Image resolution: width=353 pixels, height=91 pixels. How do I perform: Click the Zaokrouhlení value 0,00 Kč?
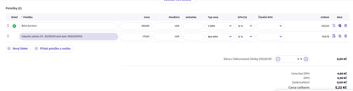(x=342, y=82)
